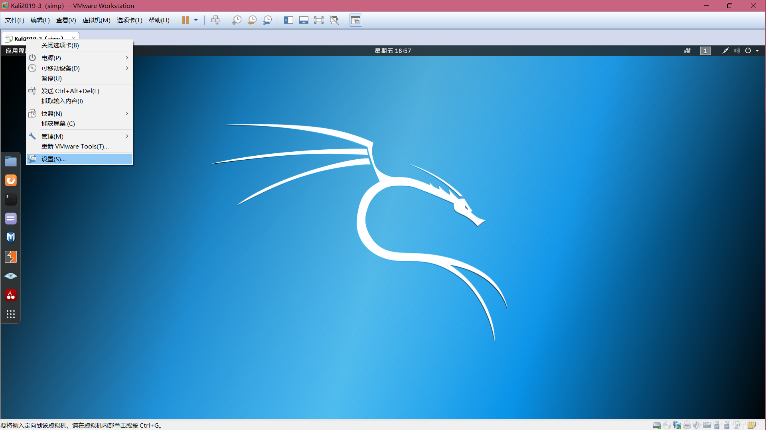The image size is (766, 430).
Task: Click the pause virtual machine toolbar icon
Action: pyautogui.click(x=185, y=20)
